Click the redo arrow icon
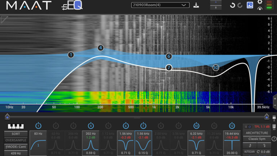The width and height of the screenshot is (277, 156). coord(240,5)
